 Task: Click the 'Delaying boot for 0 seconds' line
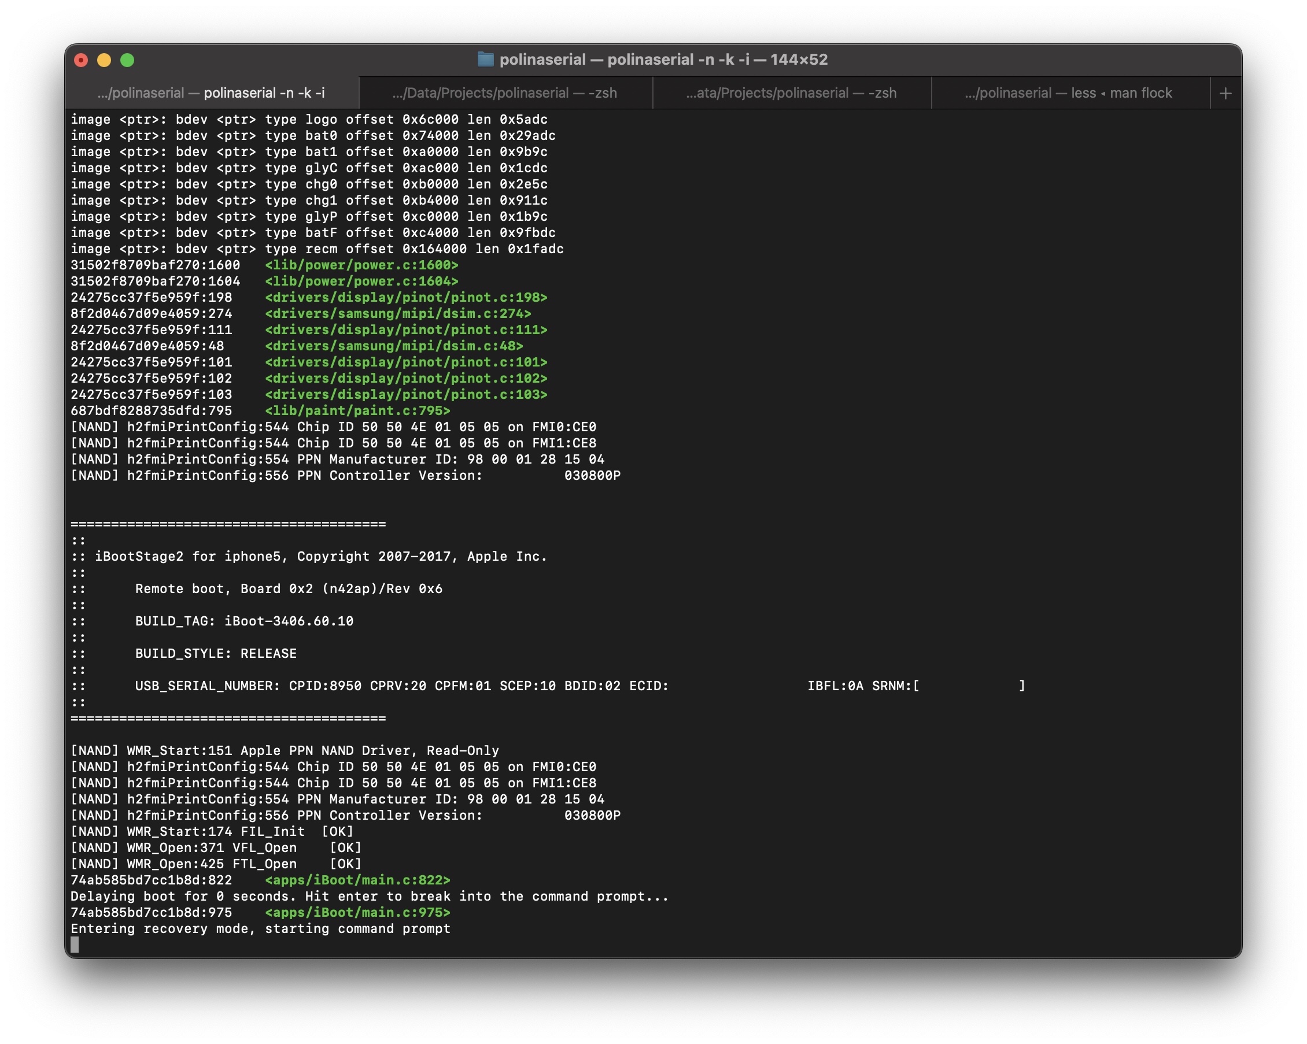pos(369,896)
